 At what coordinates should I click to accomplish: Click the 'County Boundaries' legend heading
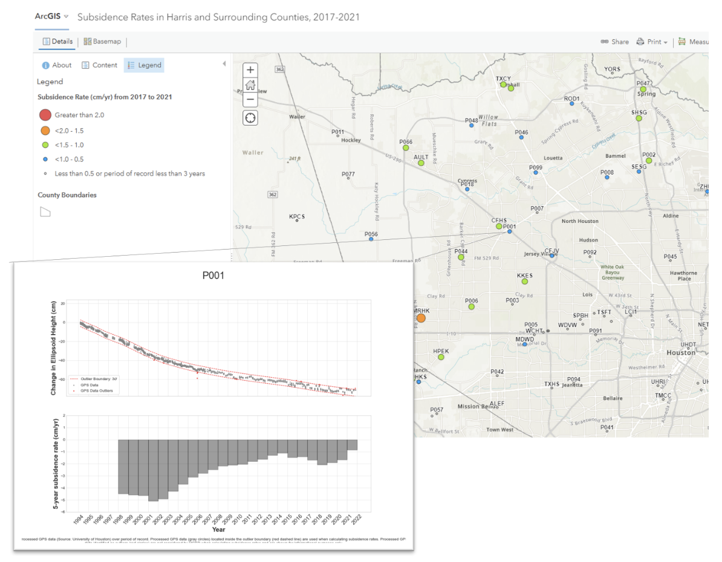click(67, 195)
